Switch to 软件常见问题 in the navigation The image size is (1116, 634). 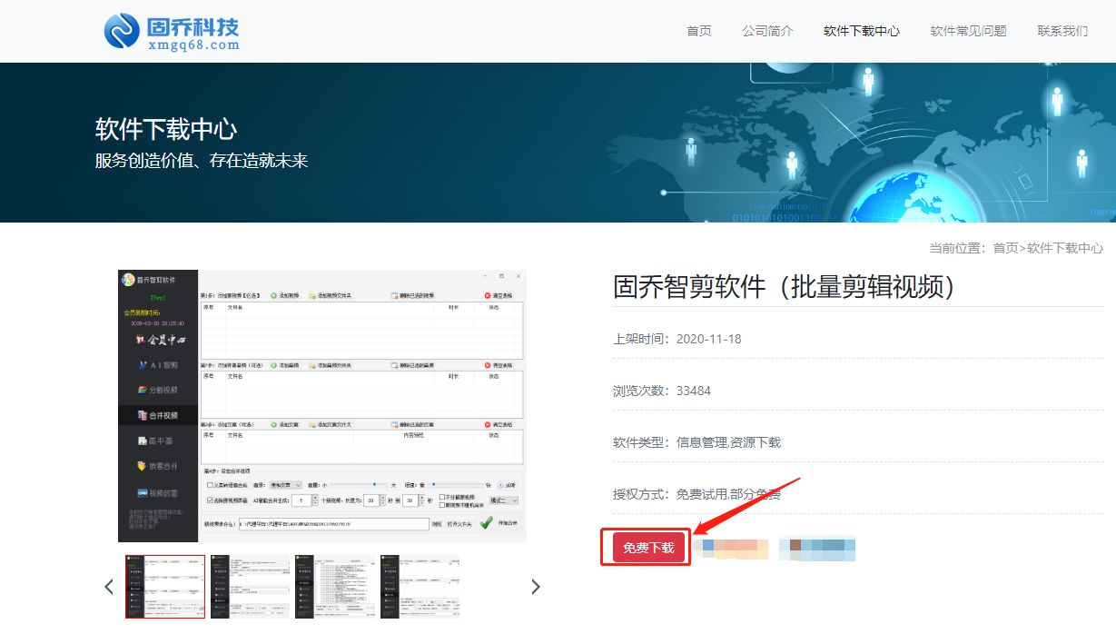[x=968, y=30]
